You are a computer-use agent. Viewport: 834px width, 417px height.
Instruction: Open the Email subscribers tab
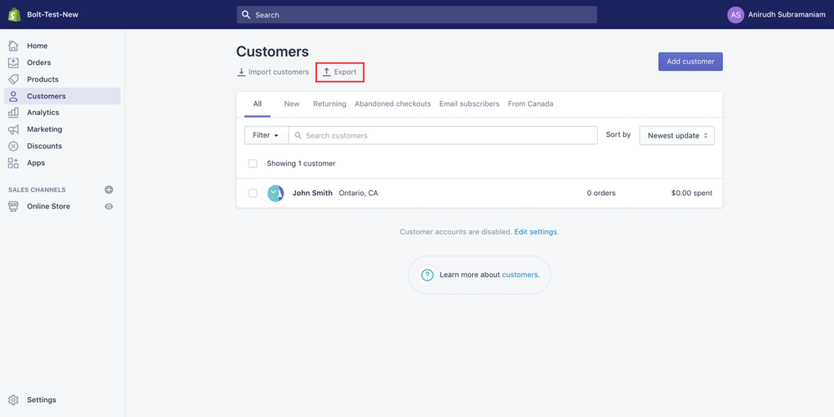pos(469,104)
